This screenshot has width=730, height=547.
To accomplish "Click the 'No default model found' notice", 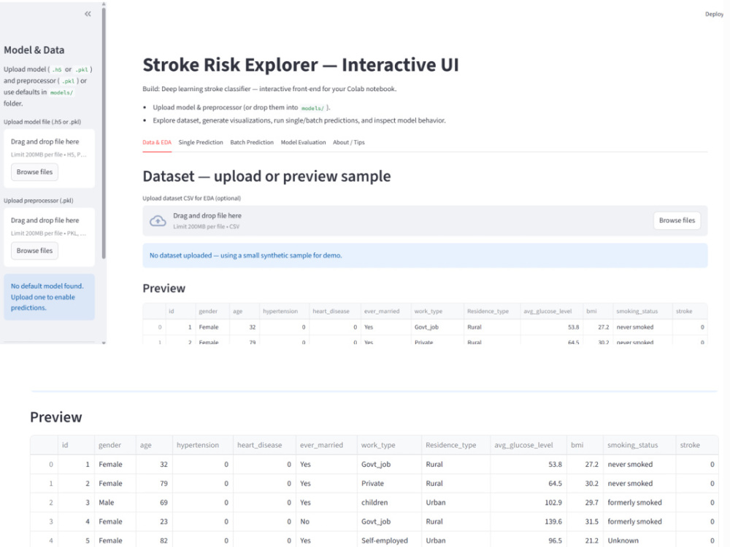I will [x=50, y=297].
